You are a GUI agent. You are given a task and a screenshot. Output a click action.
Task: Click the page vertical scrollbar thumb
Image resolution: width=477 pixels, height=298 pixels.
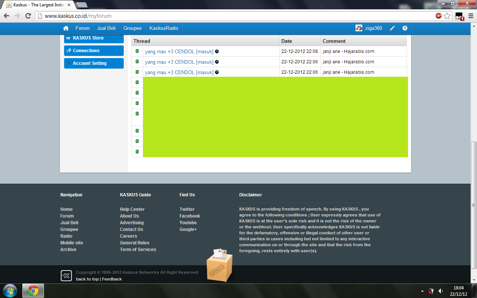point(474,205)
